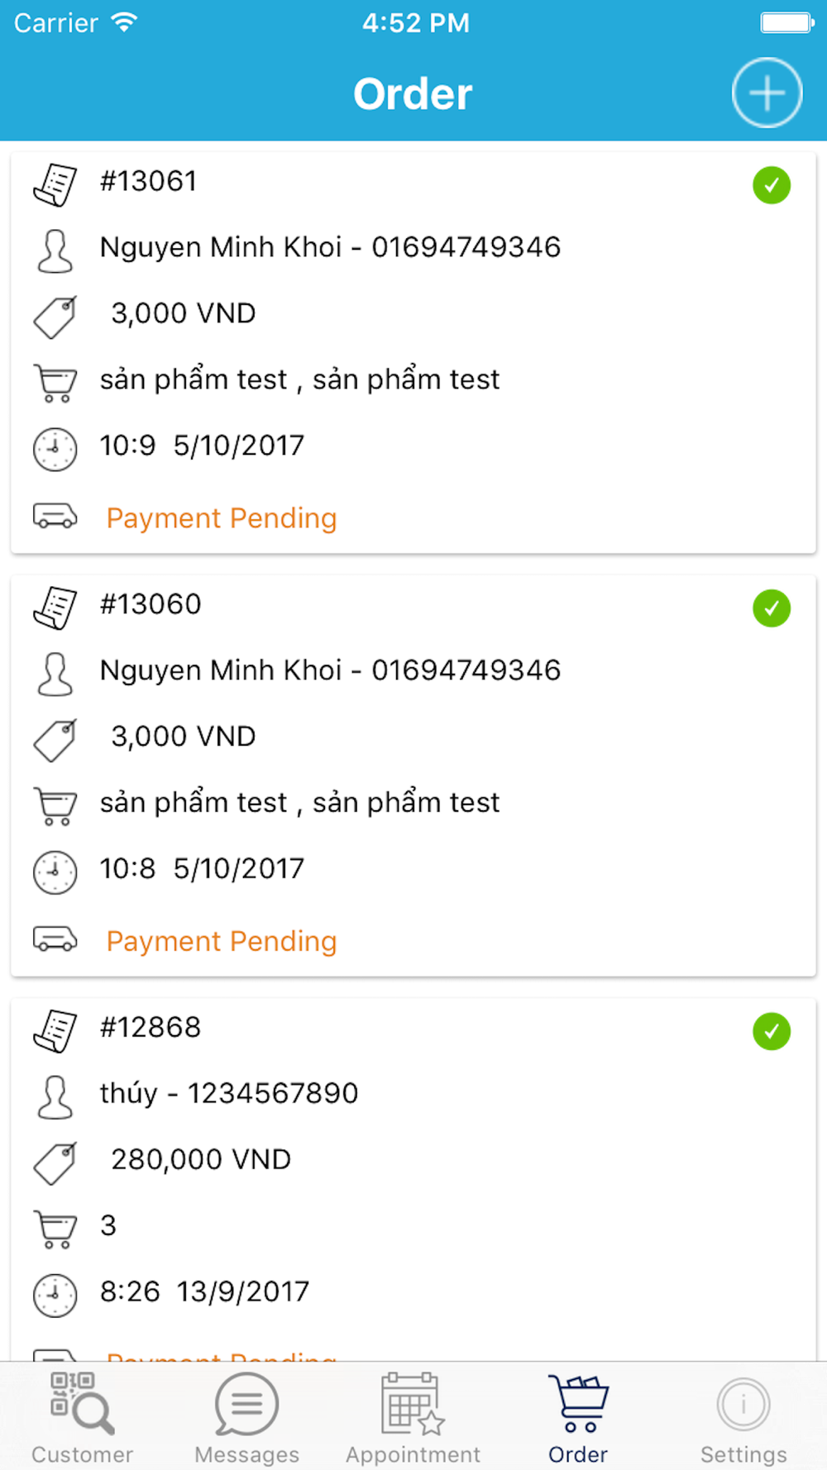Select the Order cart tab

coord(578,1417)
